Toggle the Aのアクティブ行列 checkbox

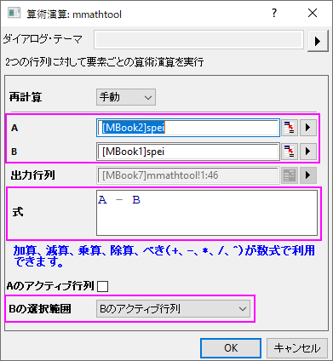[102, 286]
